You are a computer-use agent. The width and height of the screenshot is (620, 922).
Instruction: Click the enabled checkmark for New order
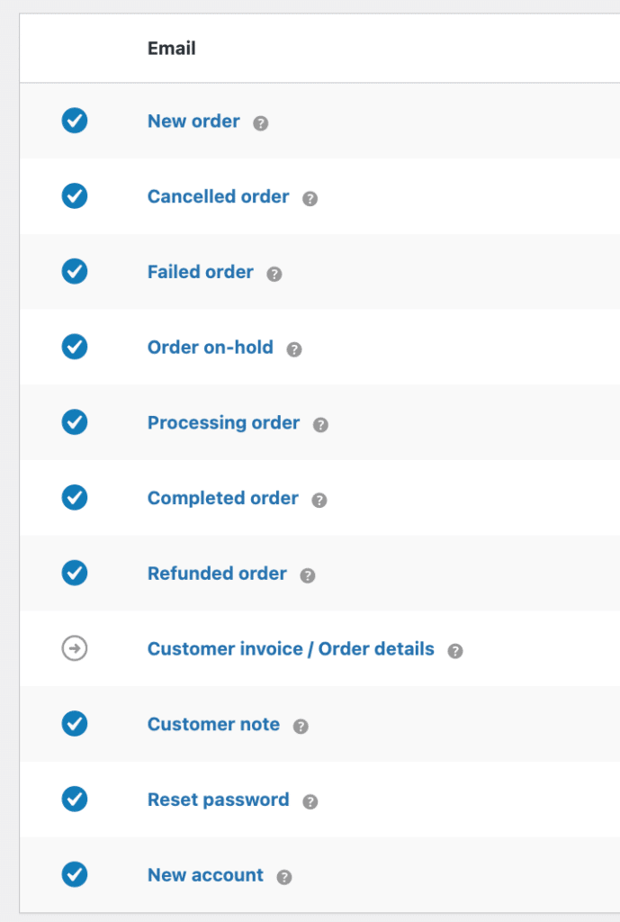75,121
